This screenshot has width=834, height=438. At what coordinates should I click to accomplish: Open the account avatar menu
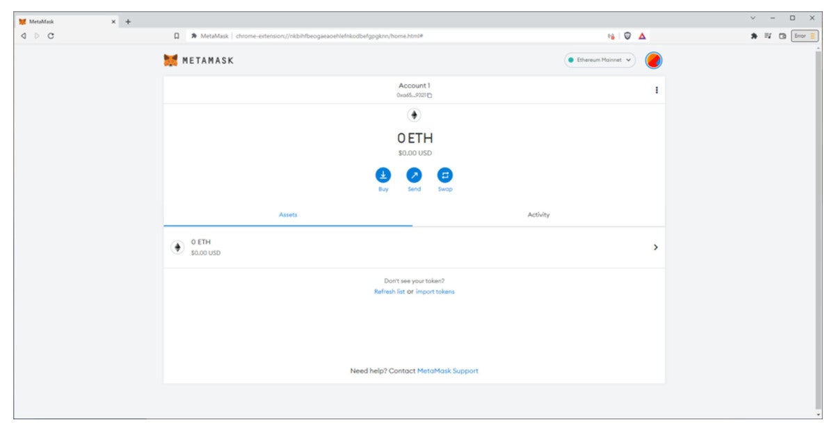(x=654, y=60)
